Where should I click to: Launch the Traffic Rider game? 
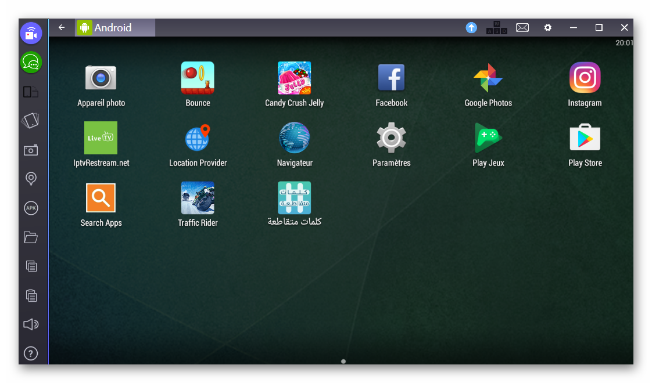198,198
